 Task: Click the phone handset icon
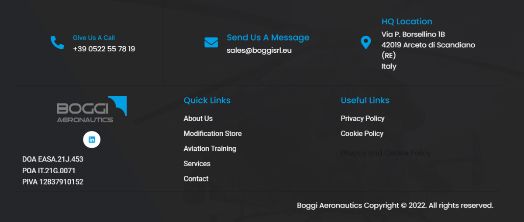(x=57, y=42)
